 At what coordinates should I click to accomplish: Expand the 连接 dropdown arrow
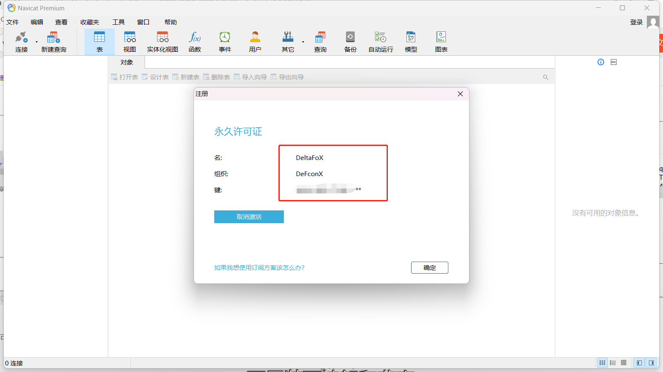coord(36,42)
